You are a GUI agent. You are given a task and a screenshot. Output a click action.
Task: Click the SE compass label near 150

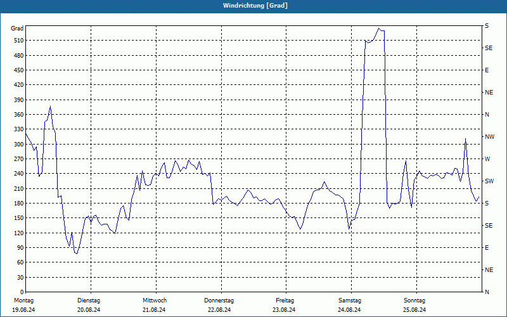click(489, 226)
